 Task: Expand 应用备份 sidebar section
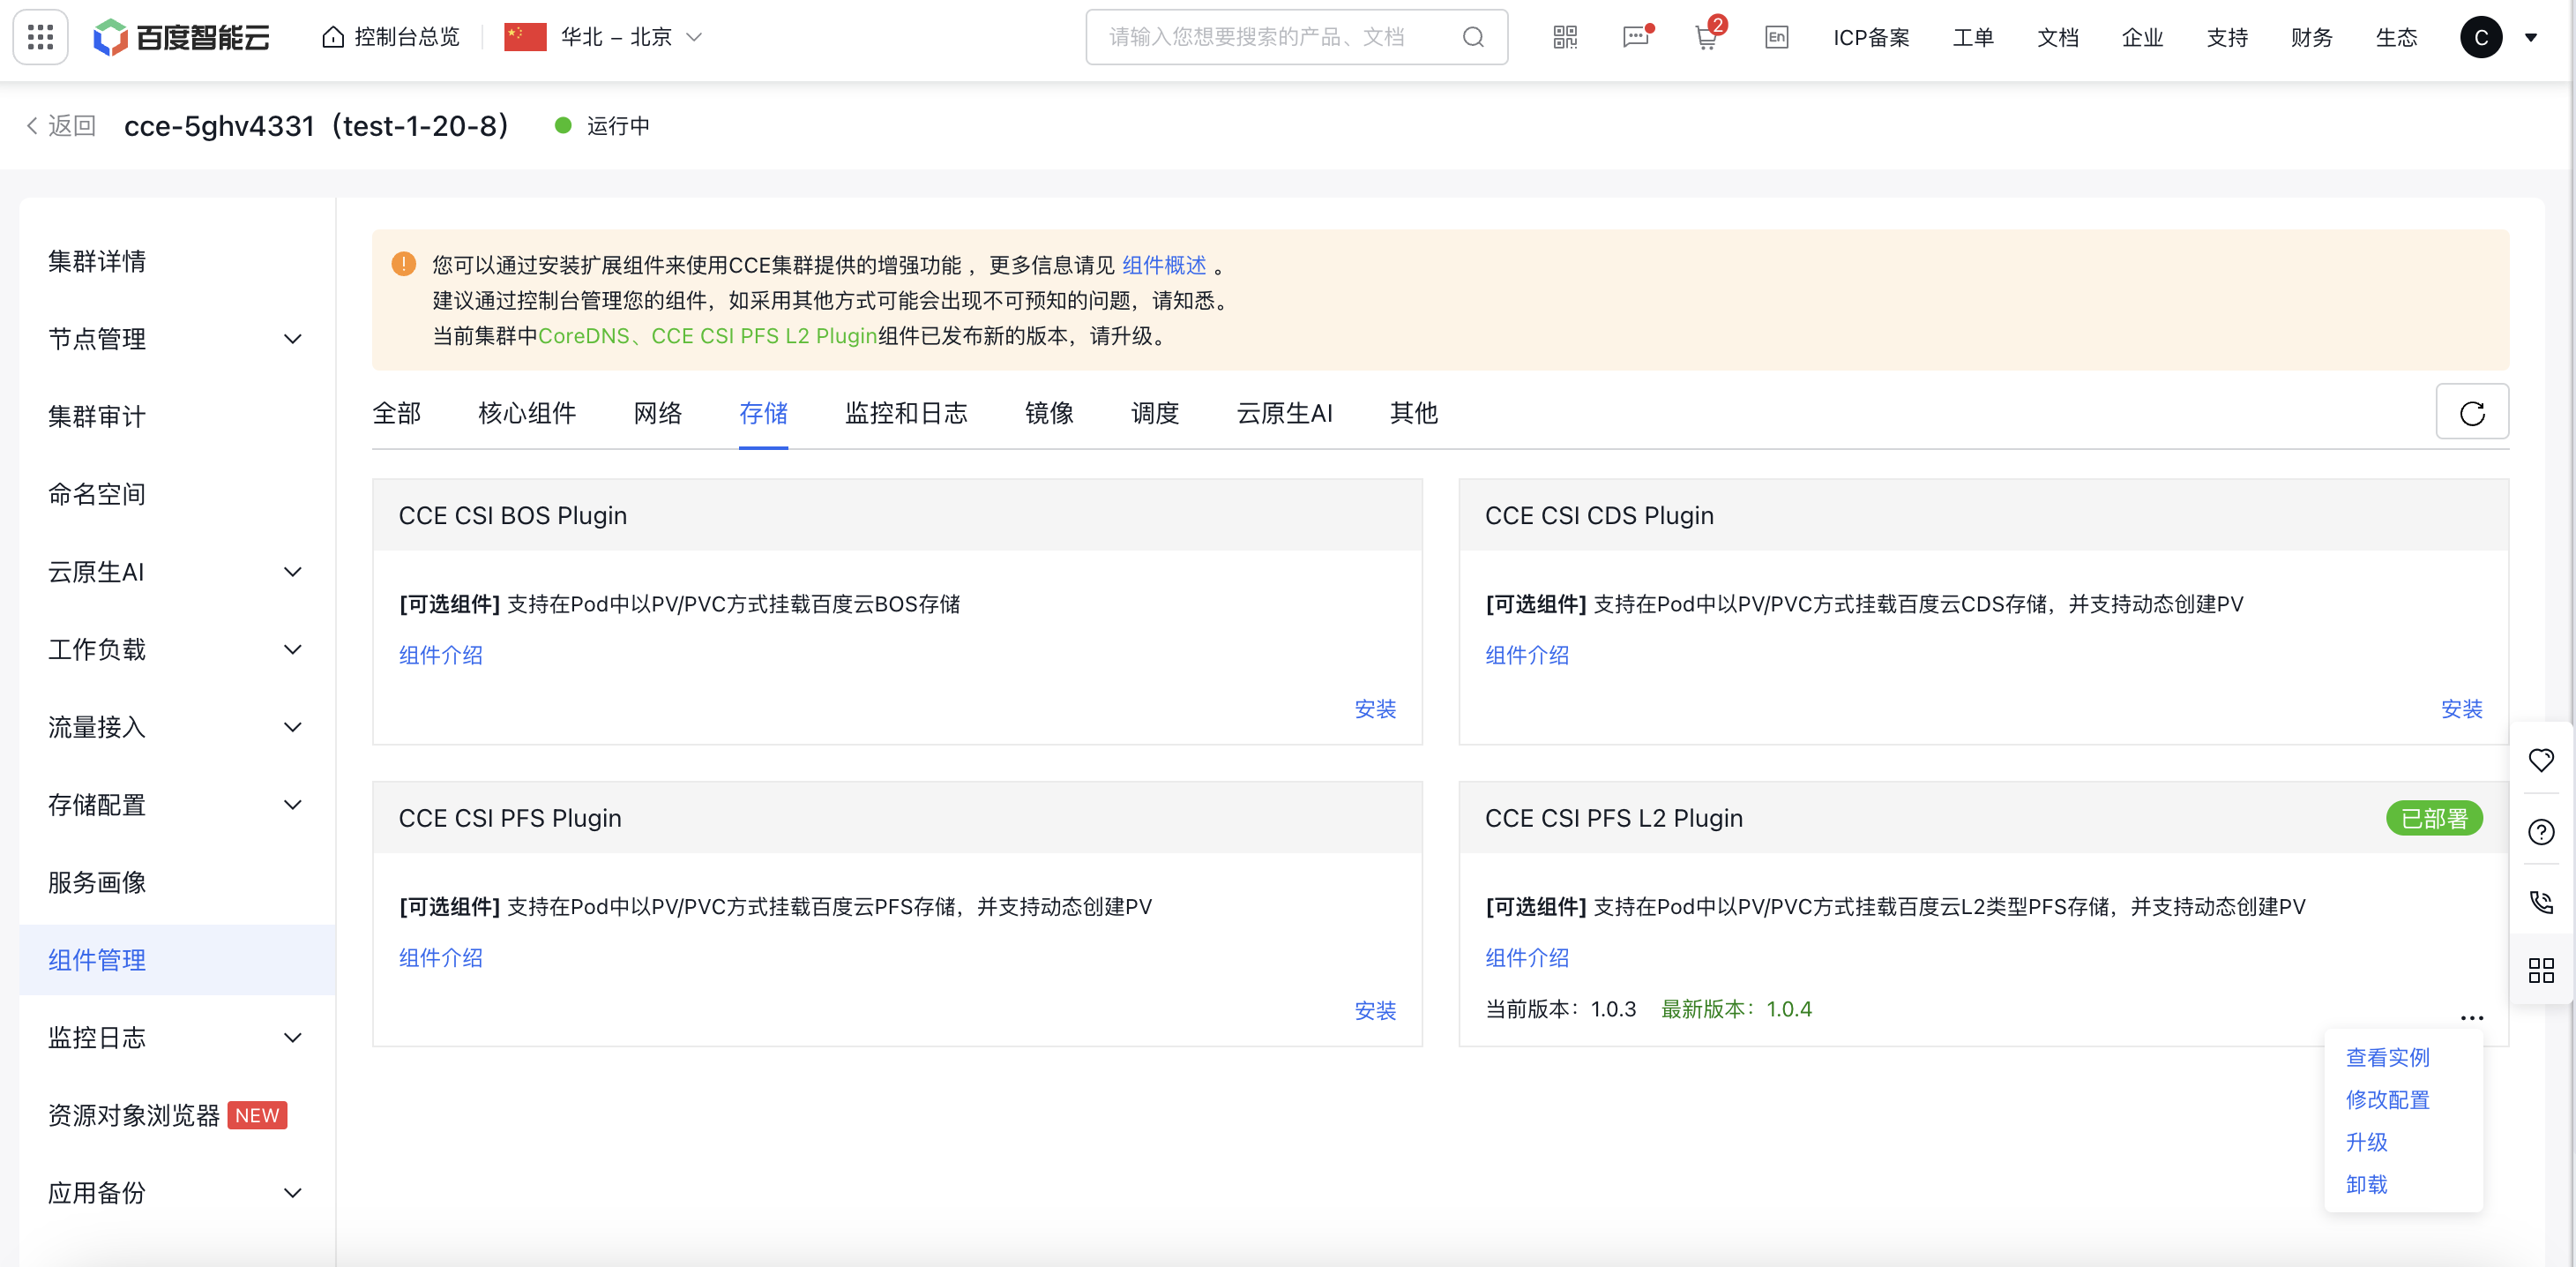click(x=177, y=1193)
